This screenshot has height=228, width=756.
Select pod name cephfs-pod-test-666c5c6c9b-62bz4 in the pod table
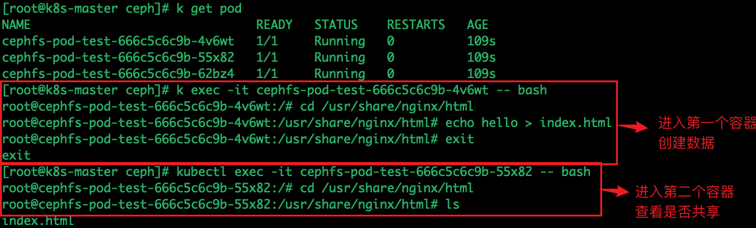coord(118,74)
